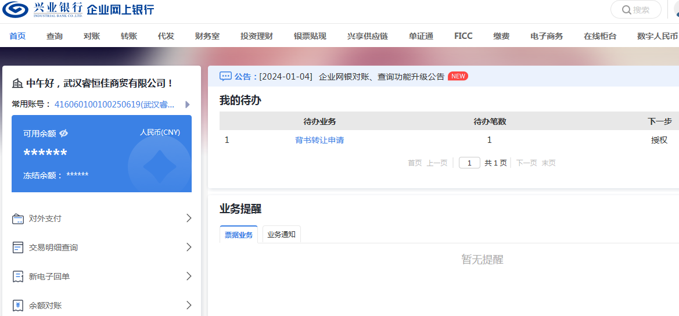The image size is (679, 316).
Task: Click the 冻结余额 label
Action: 43,175
